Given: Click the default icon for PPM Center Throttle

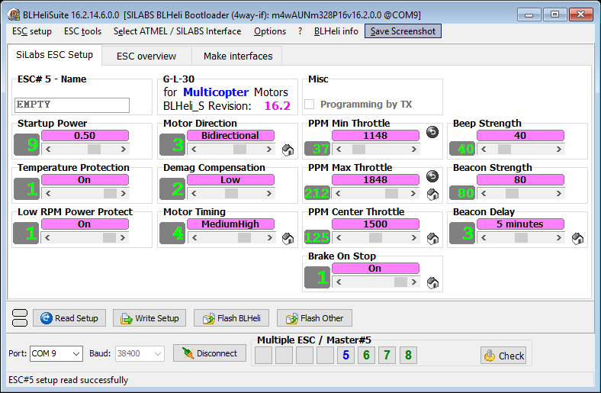Looking at the screenshot, I should 432,239.
